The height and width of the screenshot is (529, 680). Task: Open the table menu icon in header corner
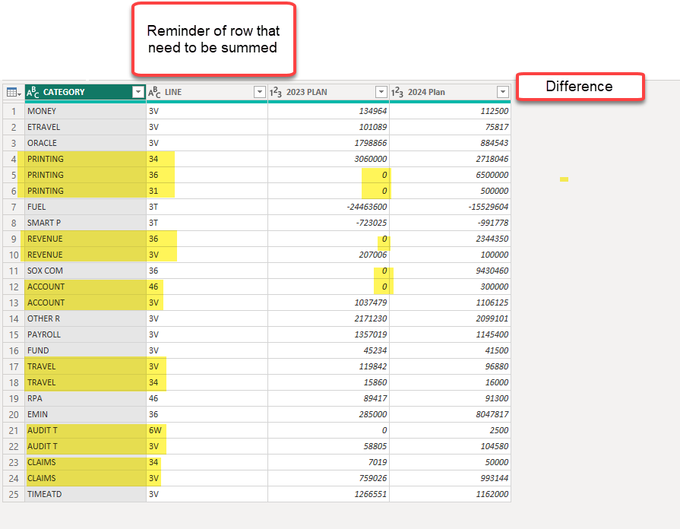tap(14, 93)
